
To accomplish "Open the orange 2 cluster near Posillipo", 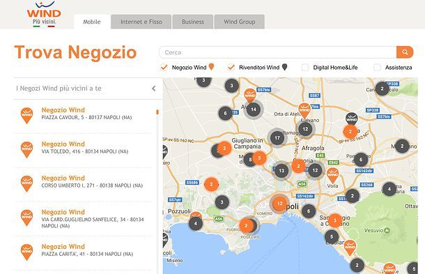I will click(246, 225).
